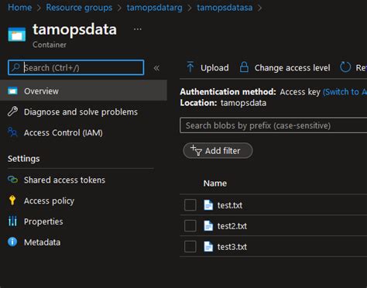Click the Diagnose and solve problems wrench icon
Viewport: 367px width, 288px height.
coord(12,111)
